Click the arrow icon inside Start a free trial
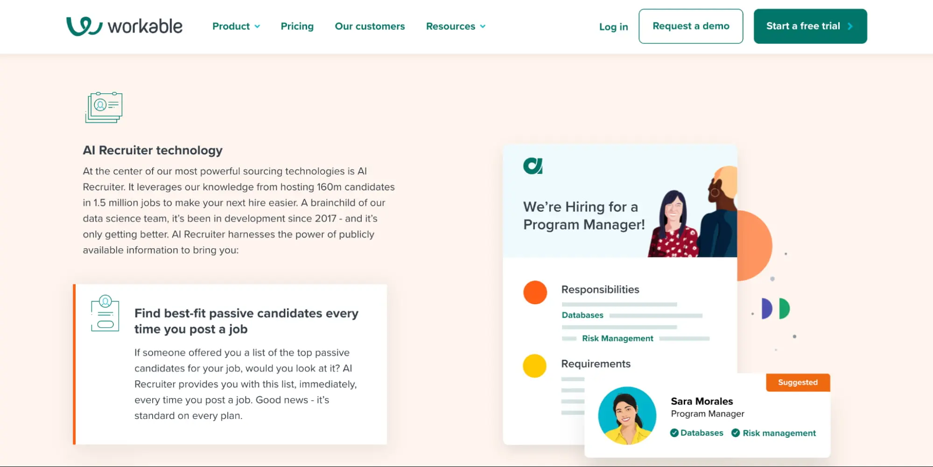 [x=851, y=26]
